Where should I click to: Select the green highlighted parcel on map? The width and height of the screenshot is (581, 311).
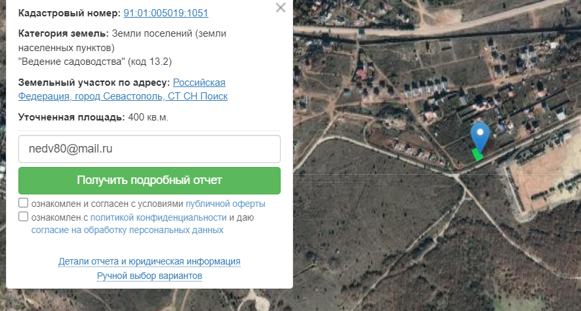coord(477,155)
